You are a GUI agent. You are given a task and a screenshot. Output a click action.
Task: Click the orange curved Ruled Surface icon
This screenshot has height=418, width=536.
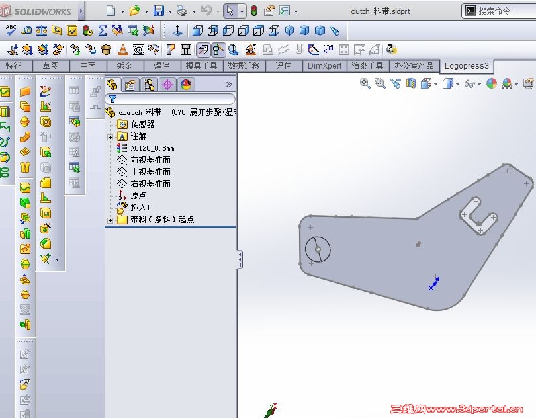point(25,137)
